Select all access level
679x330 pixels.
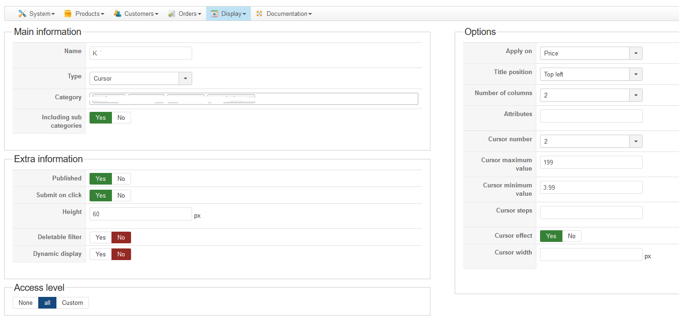(x=47, y=302)
